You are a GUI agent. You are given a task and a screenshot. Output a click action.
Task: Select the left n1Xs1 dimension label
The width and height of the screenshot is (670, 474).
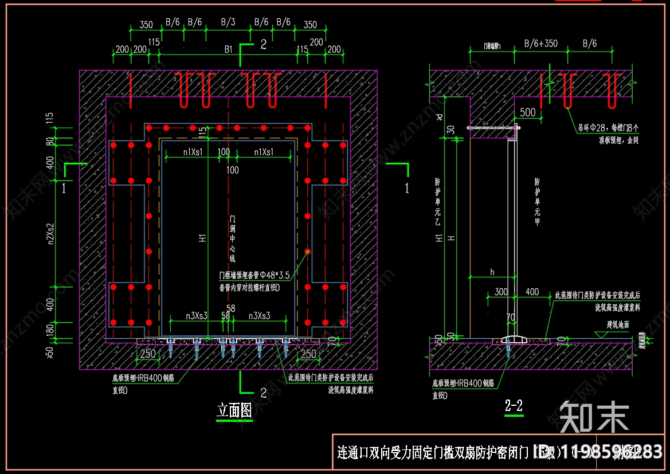(x=193, y=152)
